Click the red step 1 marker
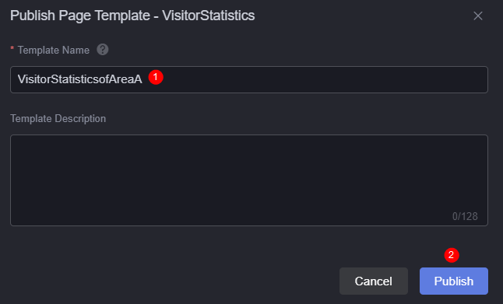The image size is (503, 304). [x=156, y=77]
